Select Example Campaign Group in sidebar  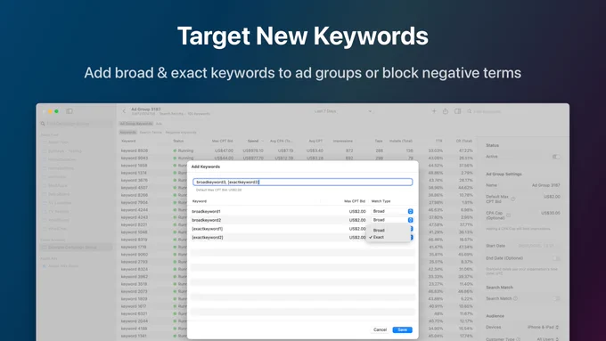coord(76,248)
